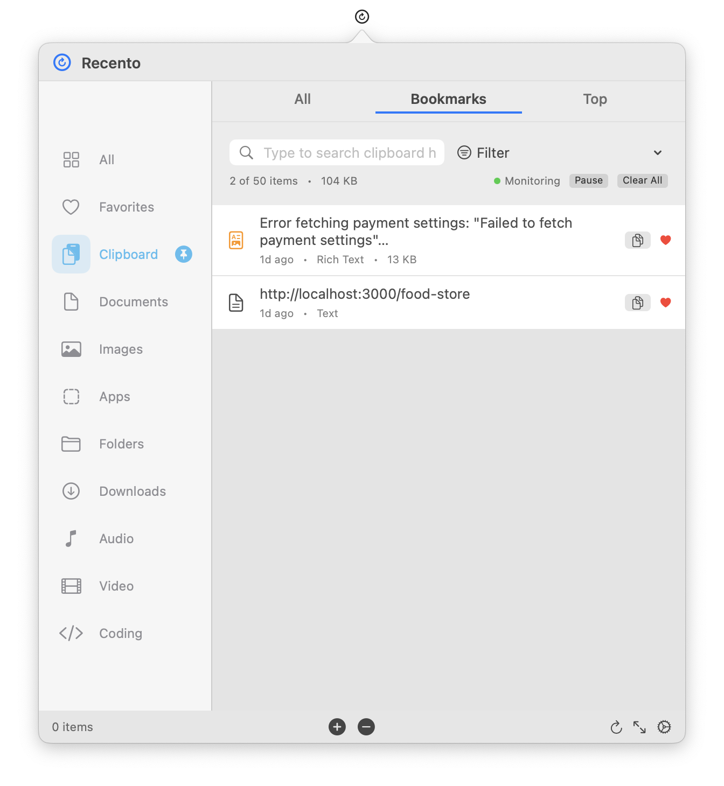Image resolution: width=724 pixels, height=786 pixels.
Task: Click the refresh icon at bottom right
Action: [x=616, y=727]
